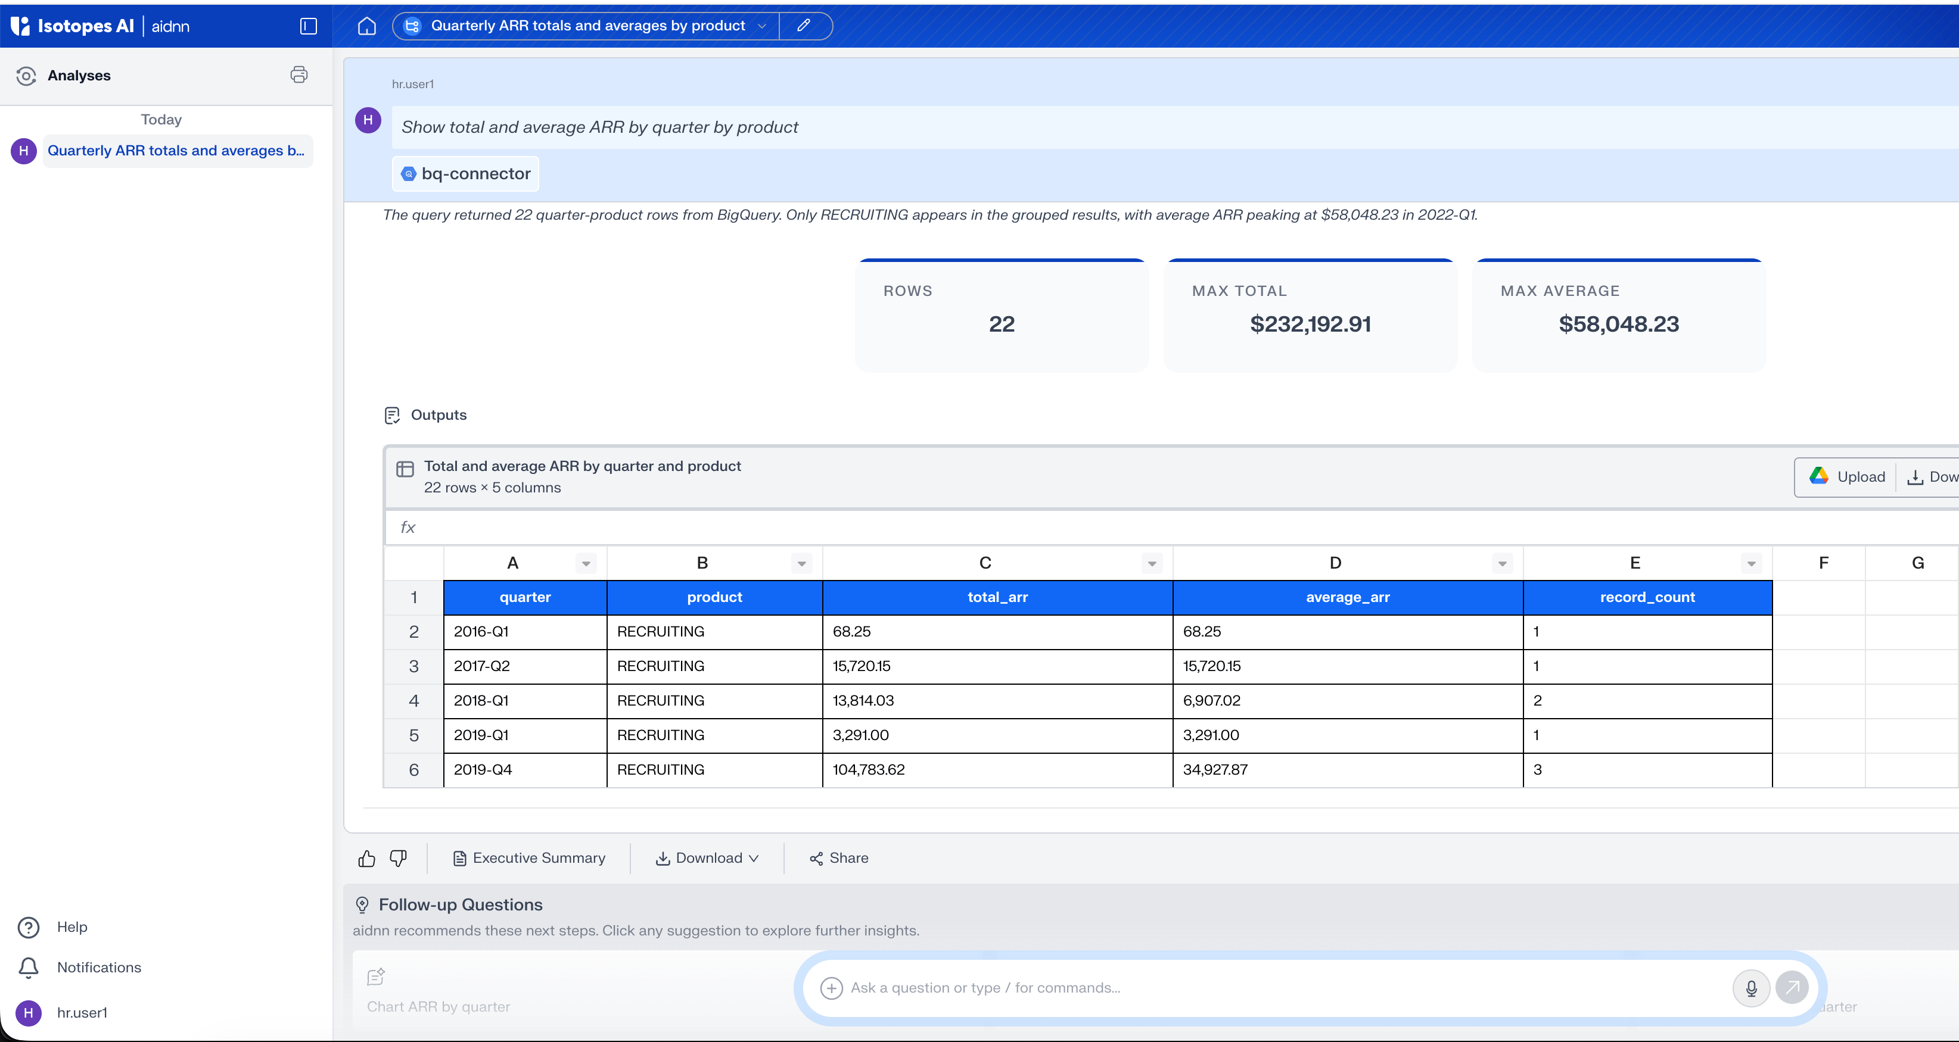This screenshot has width=1959, height=1042.
Task: Select the Chart ARR by quarter suggestion
Action: [x=439, y=1006]
